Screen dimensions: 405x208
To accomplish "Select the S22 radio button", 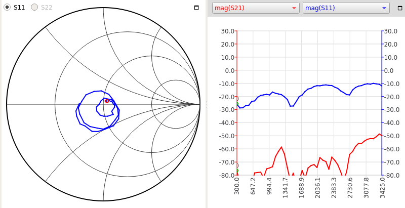I will [34, 7].
